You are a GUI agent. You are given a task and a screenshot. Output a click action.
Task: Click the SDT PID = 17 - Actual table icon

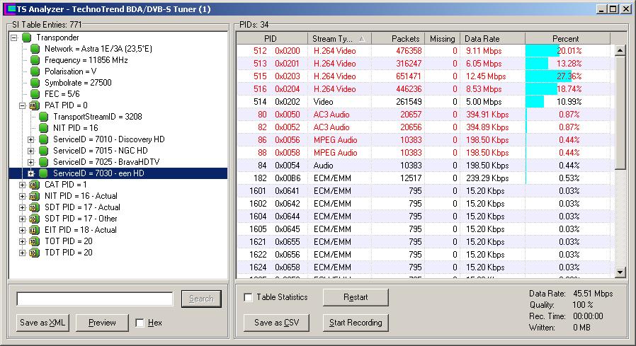[x=35, y=208]
